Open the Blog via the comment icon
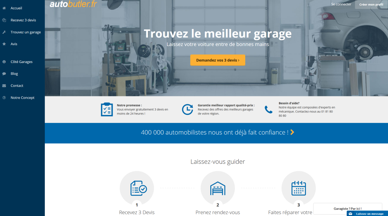 click(3, 73)
